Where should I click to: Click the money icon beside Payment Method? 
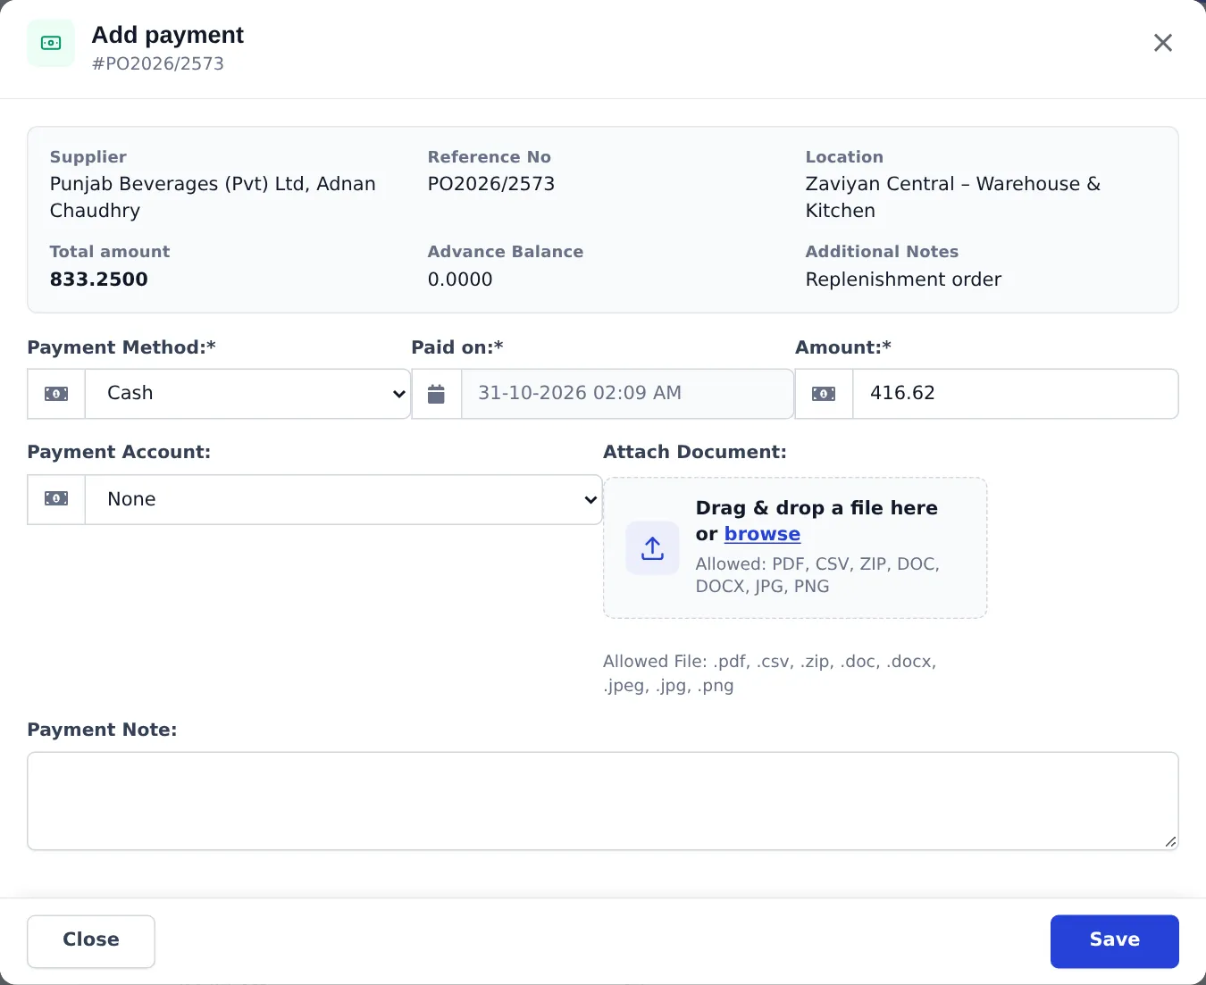tap(56, 394)
